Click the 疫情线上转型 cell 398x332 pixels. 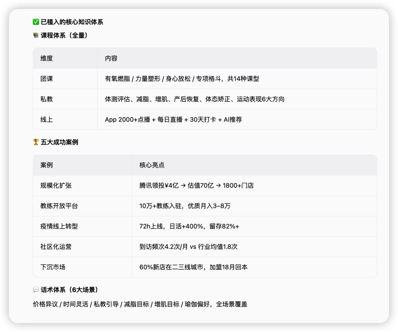coord(83,226)
